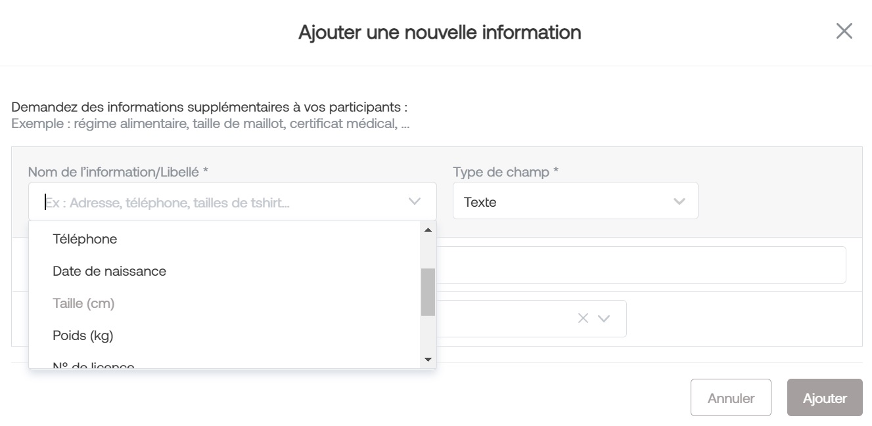Open the Type de champ Texte dropdown
This screenshot has width=872, height=426.
pos(575,202)
